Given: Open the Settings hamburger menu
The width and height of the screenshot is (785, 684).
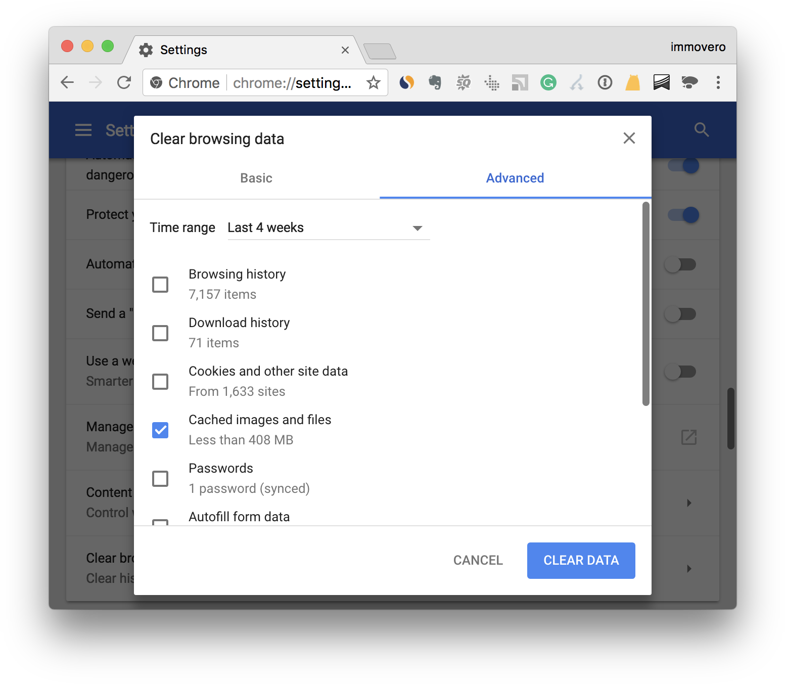Looking at the screenshot, I should point(83,130).
